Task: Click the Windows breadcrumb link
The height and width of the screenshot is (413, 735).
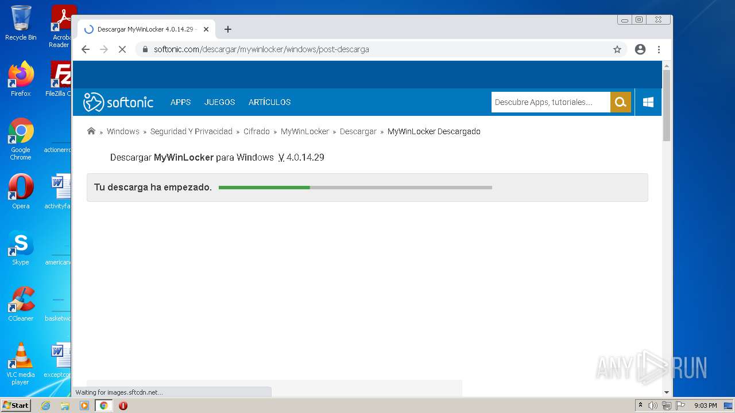Action: (123, 131)
